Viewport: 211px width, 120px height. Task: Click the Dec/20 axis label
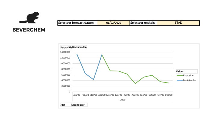click(169, 95)
